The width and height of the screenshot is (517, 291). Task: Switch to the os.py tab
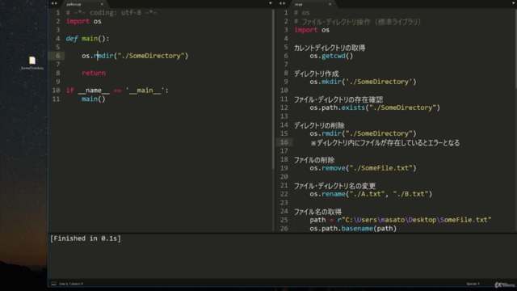[298, 4]
